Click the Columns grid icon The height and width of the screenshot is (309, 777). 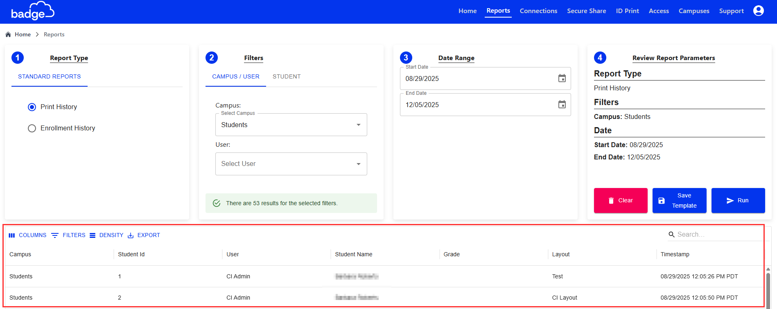point(12,235)
